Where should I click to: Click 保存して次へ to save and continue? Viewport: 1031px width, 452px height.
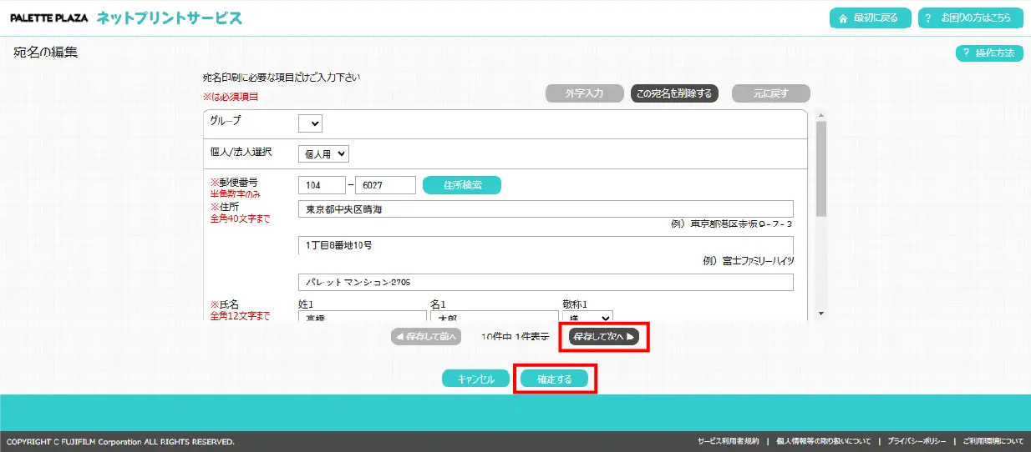pos(604,337)
